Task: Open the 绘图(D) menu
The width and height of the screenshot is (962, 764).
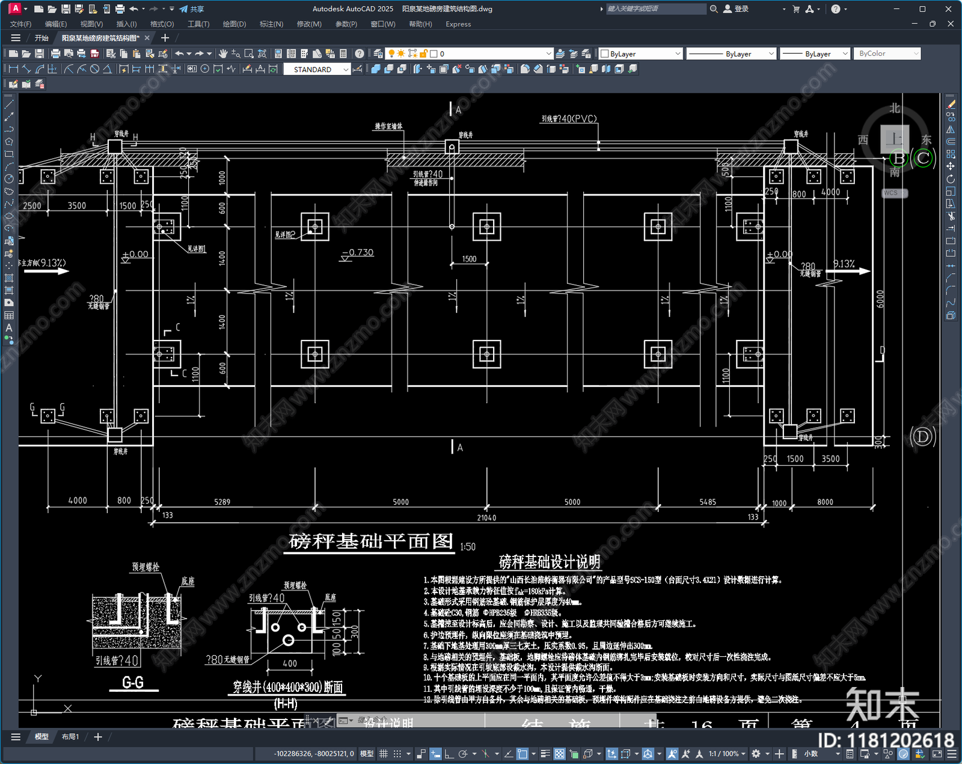Action: (x=234, y=24)
